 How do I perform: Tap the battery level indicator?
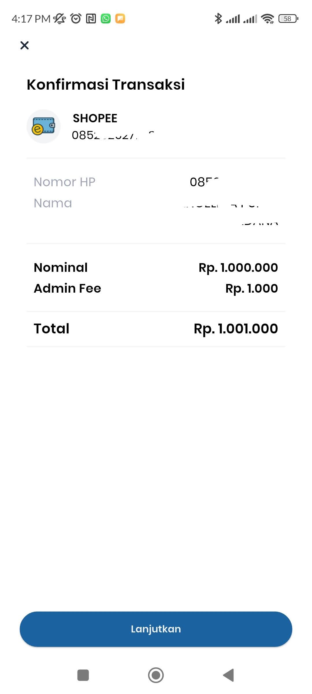click(288, 19)
